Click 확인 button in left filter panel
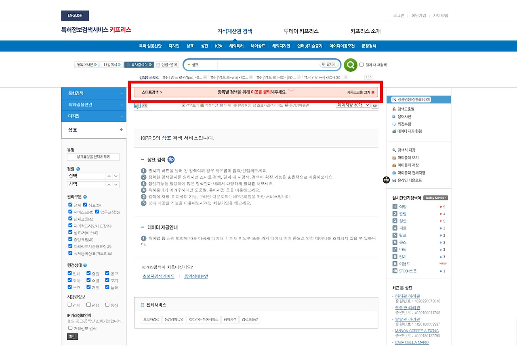The image size is (517, 358). [72, 337]
